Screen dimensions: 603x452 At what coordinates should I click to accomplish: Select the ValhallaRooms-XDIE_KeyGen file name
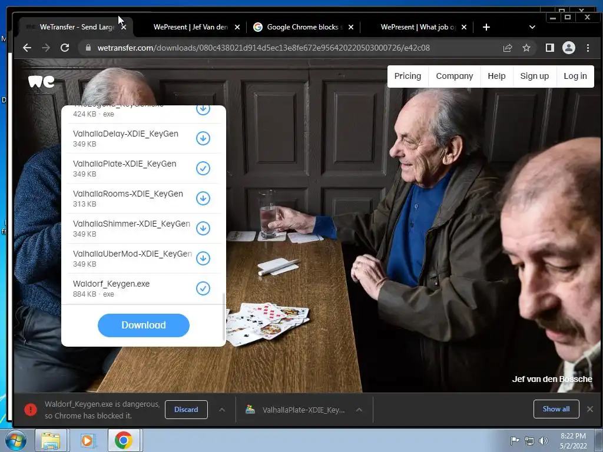(128, 194)
